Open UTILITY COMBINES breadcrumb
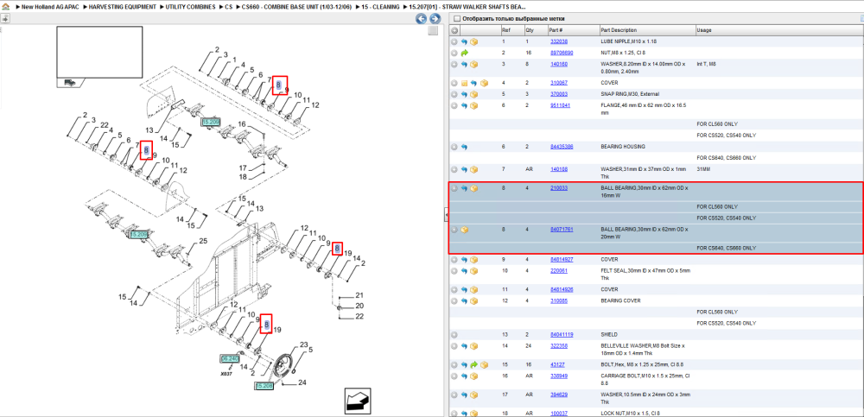This screenshot has height=417, width=864. (x=191, y=8)
